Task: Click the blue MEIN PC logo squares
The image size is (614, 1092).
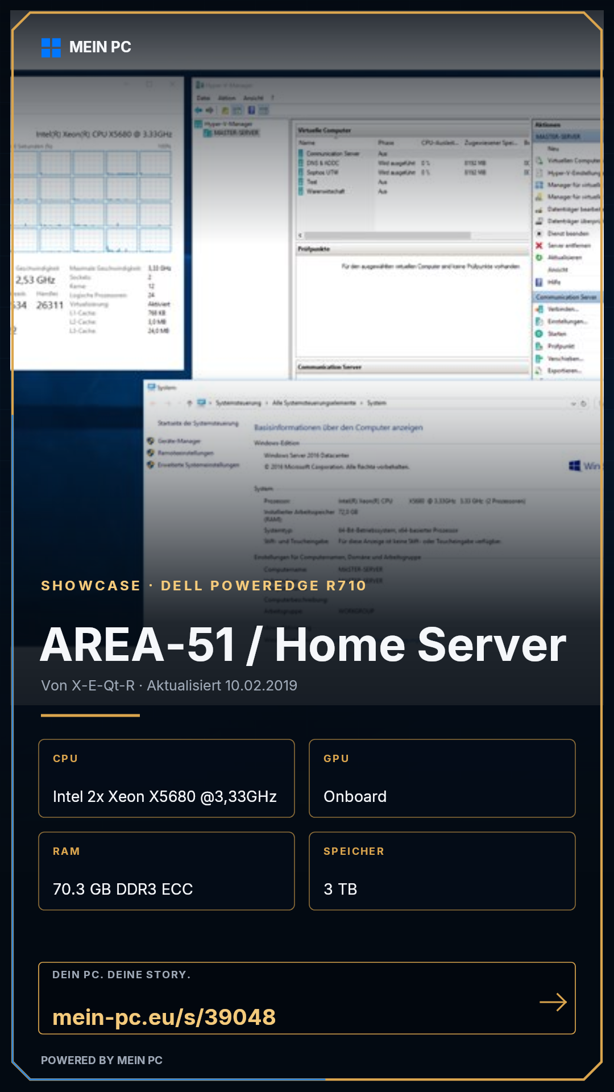Action: [51, 48]
